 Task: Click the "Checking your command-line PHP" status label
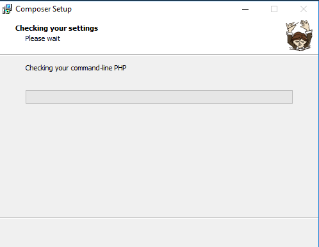pos(76,68)
